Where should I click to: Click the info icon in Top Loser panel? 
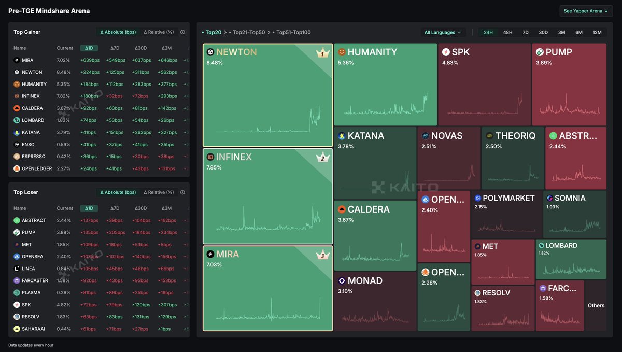182,192
